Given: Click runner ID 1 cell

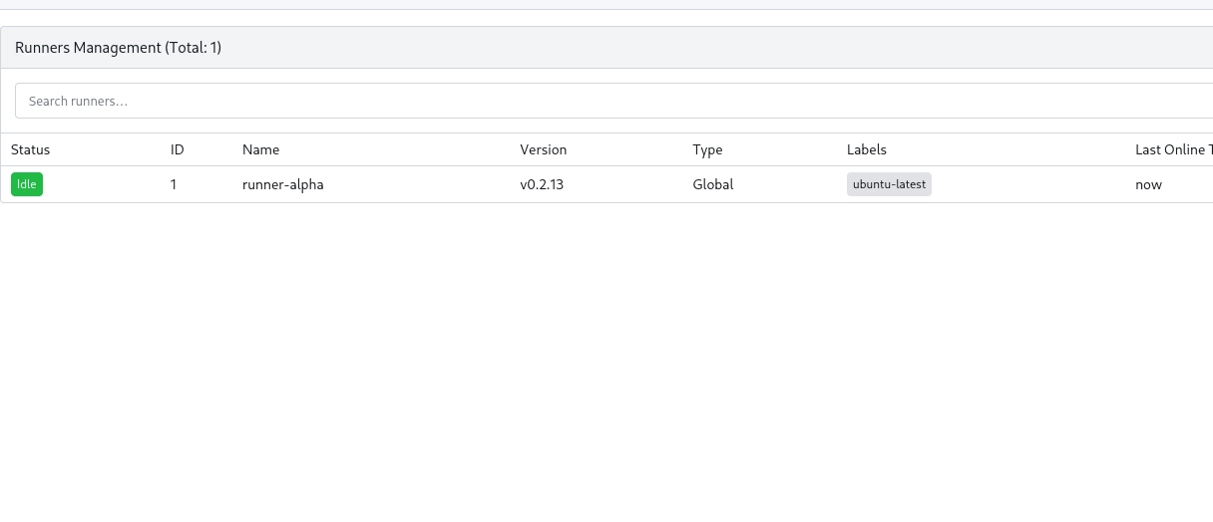Looking at the screenshot, I should 174,184.
